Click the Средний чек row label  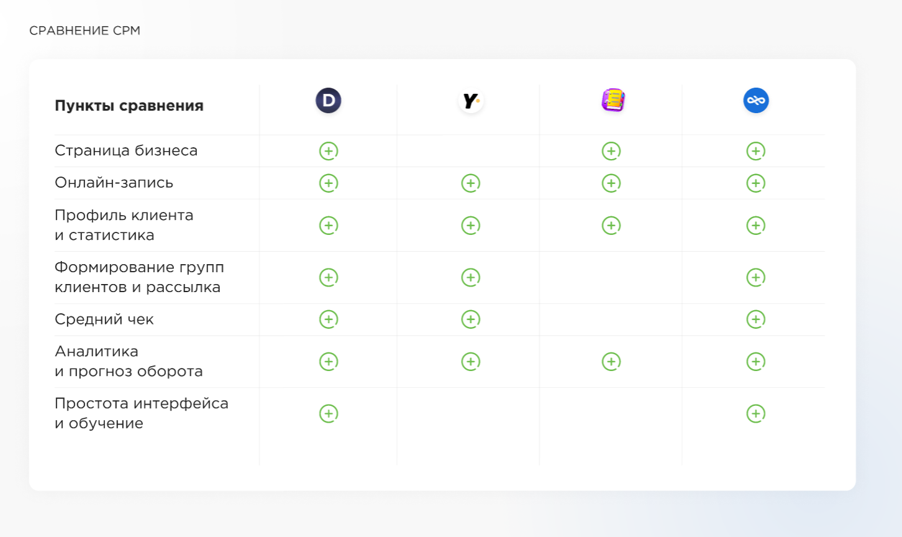coord(104,319)
